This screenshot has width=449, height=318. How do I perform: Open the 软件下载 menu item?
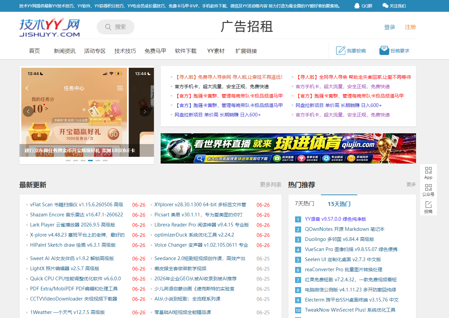click(186, 51)
